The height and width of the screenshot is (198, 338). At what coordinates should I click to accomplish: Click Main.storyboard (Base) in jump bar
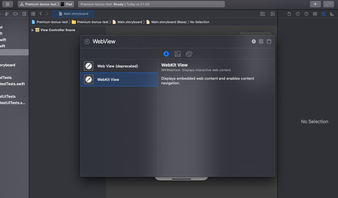click(x=166, y=22)
